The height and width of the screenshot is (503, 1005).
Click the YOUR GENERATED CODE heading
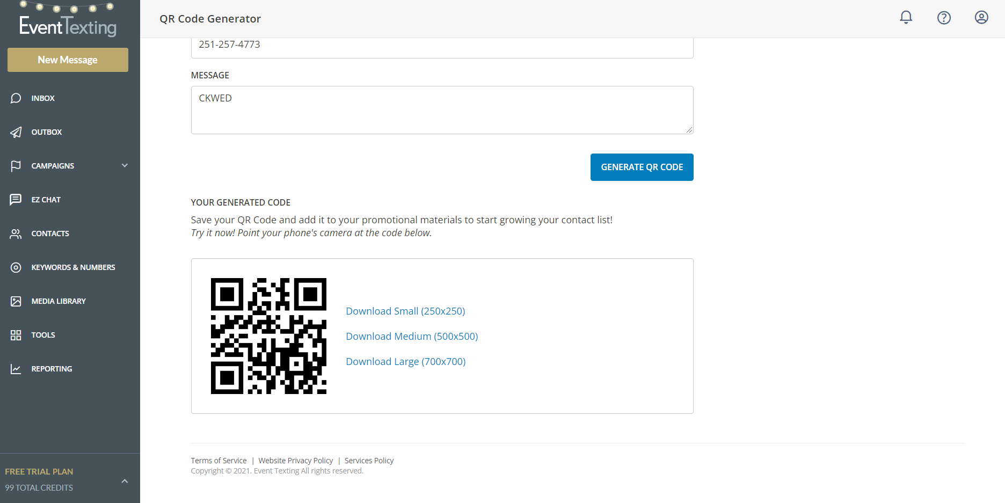[241, 202]
